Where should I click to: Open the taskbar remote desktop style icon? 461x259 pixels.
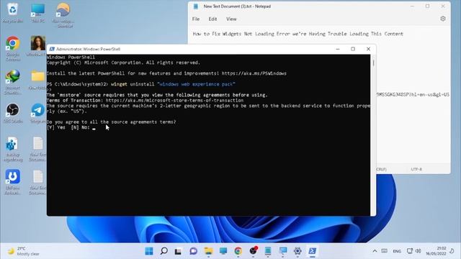(283, 251)
